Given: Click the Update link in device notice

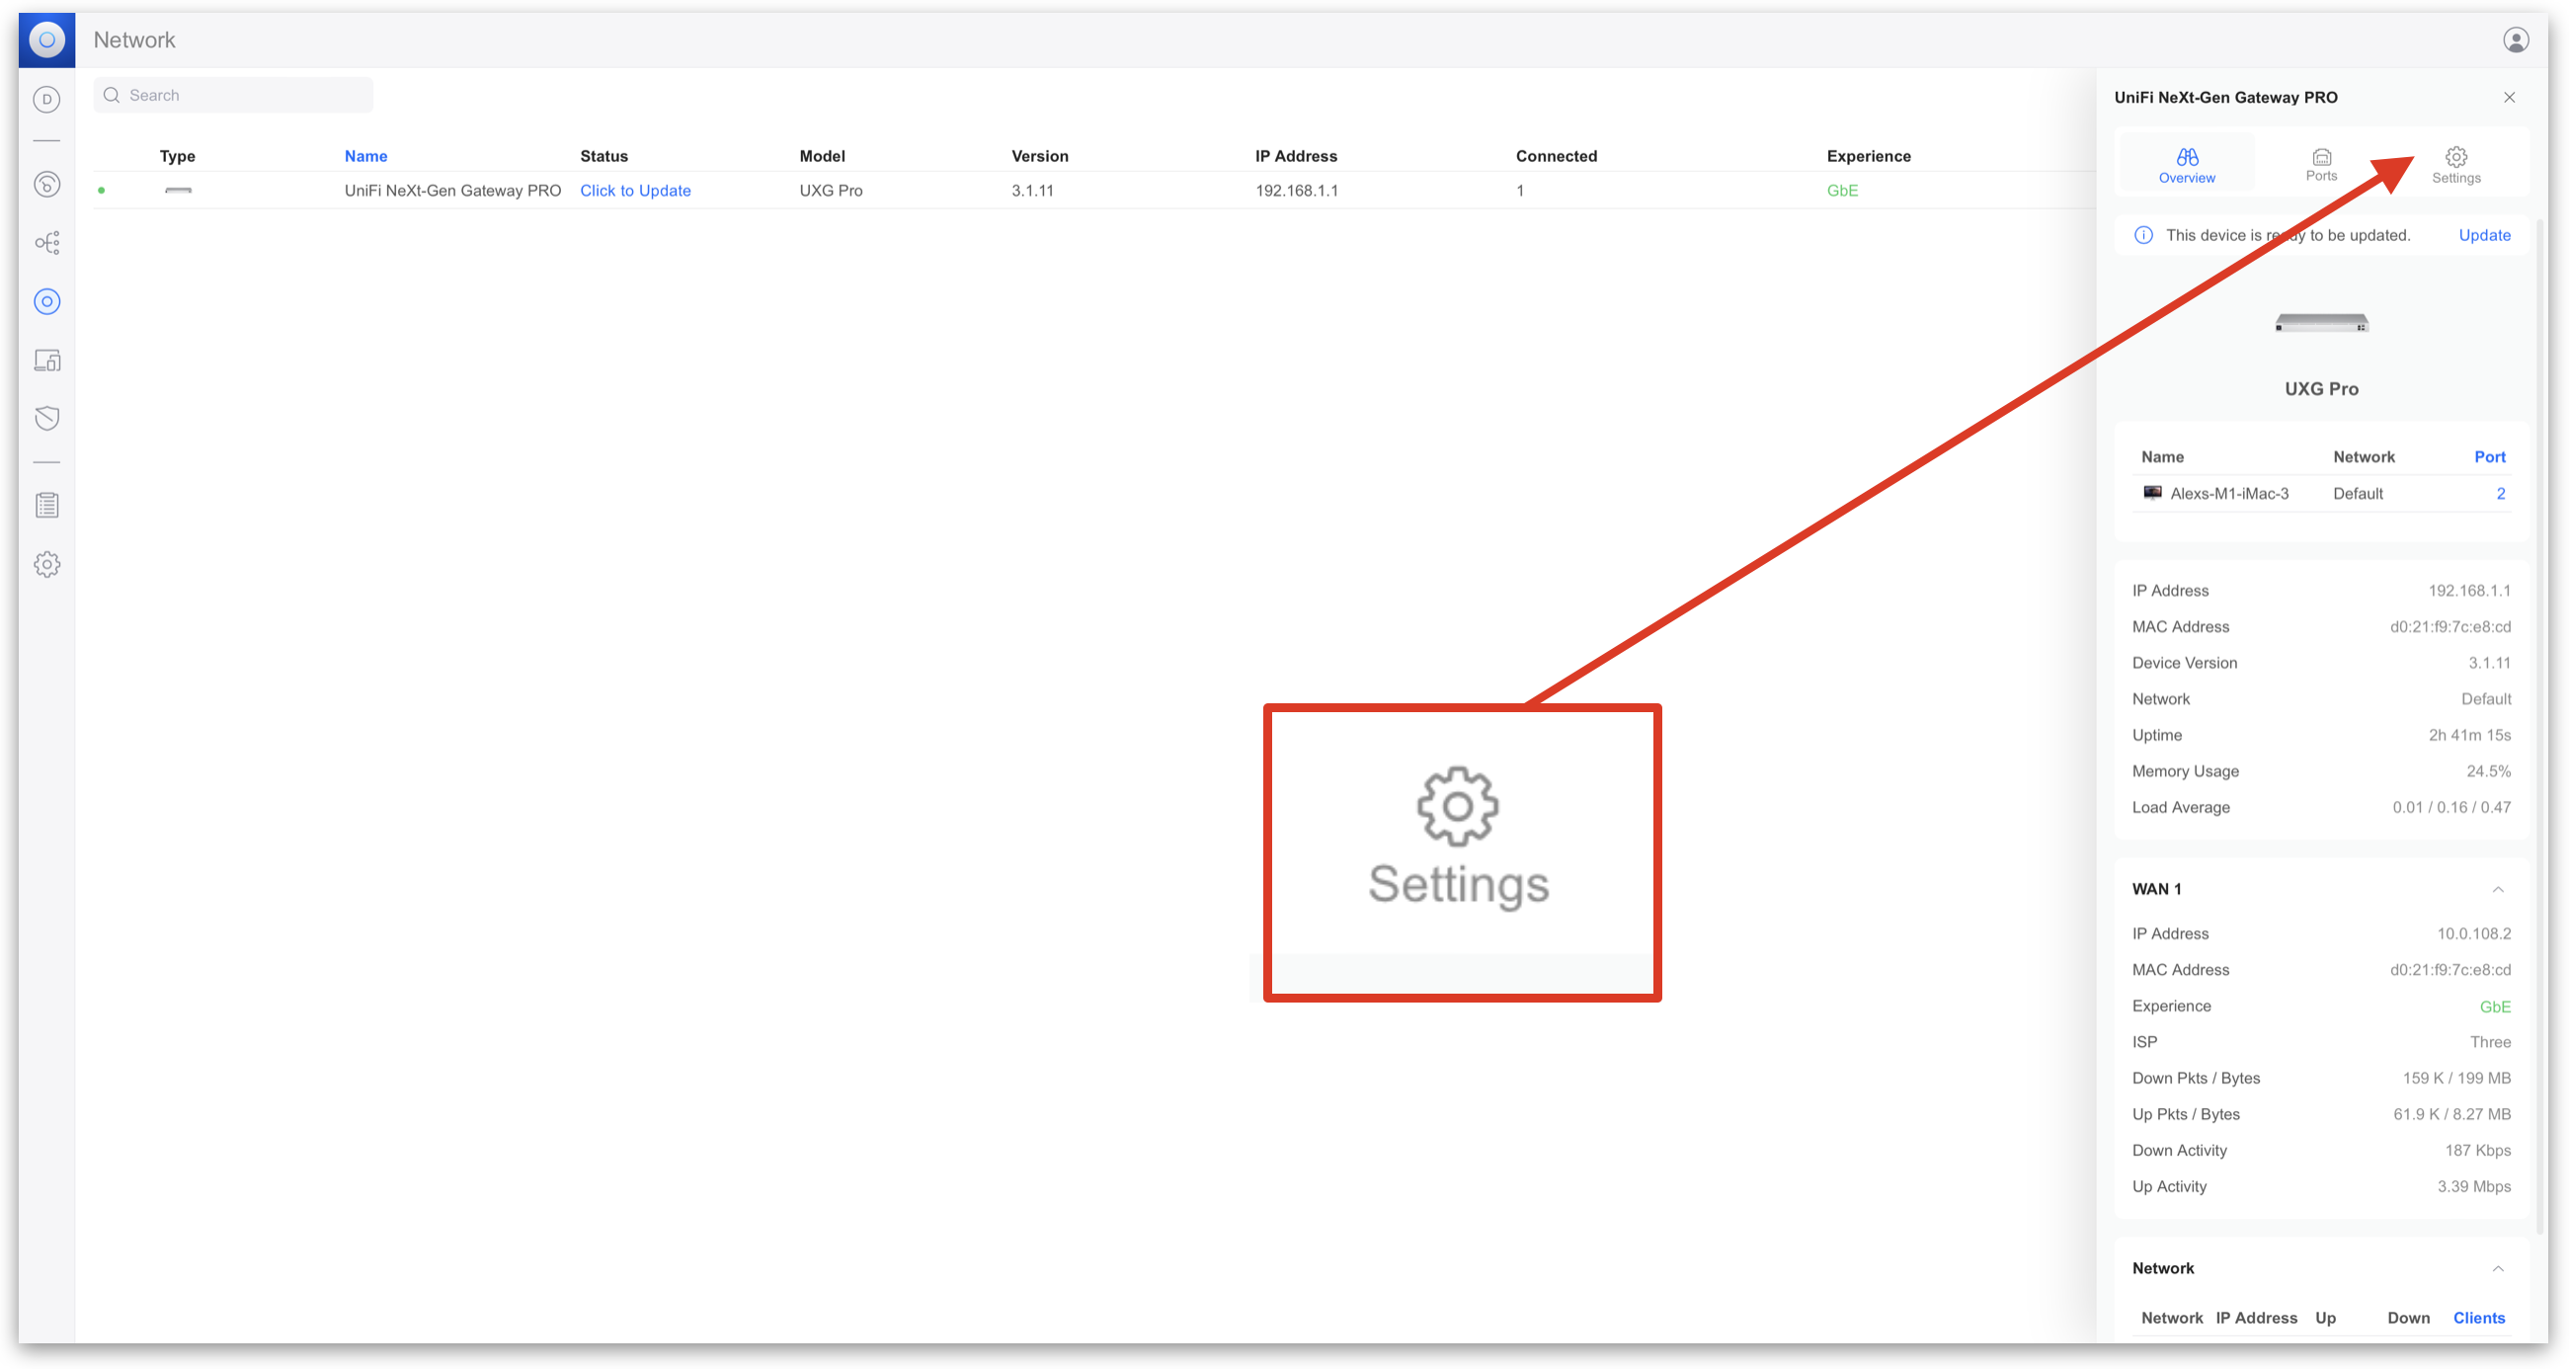Looking at the screenshot, I should tap(2483, 235).
